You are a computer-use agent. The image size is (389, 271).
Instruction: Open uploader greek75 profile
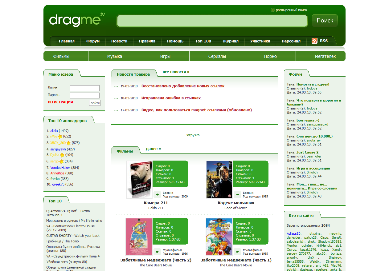tap(58, 185)
